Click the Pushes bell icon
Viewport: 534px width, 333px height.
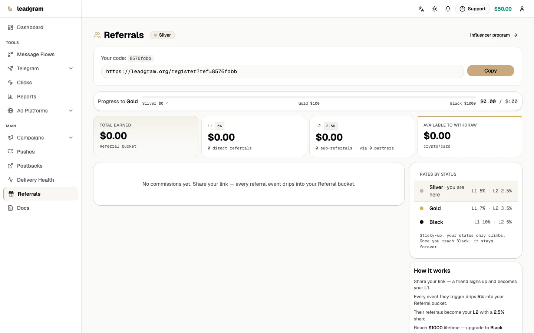10,152
